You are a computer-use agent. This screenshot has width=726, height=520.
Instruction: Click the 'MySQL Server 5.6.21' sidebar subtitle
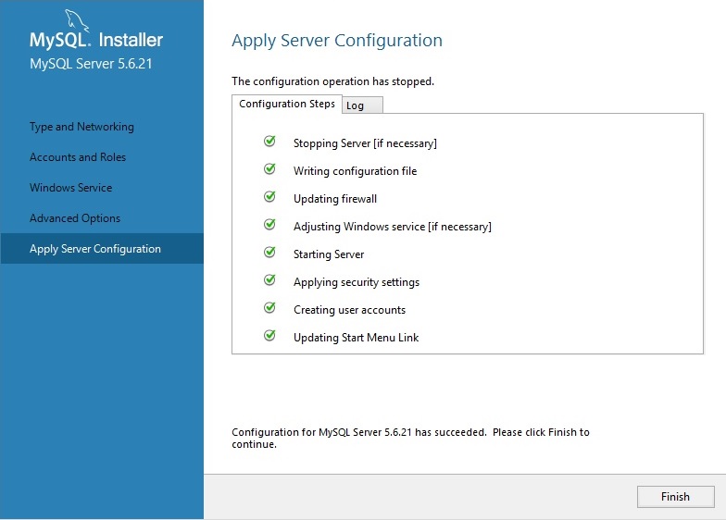tap(91, 64)
